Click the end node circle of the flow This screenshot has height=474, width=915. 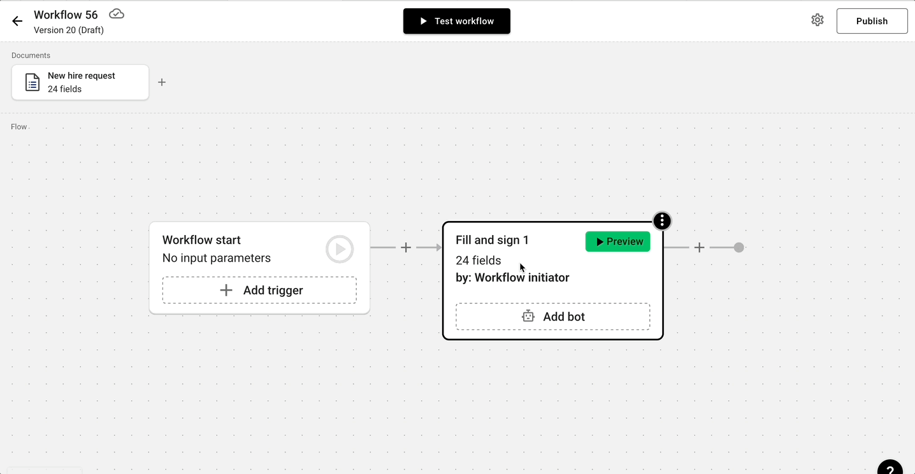pyautogui.click(x=738, y=247)
